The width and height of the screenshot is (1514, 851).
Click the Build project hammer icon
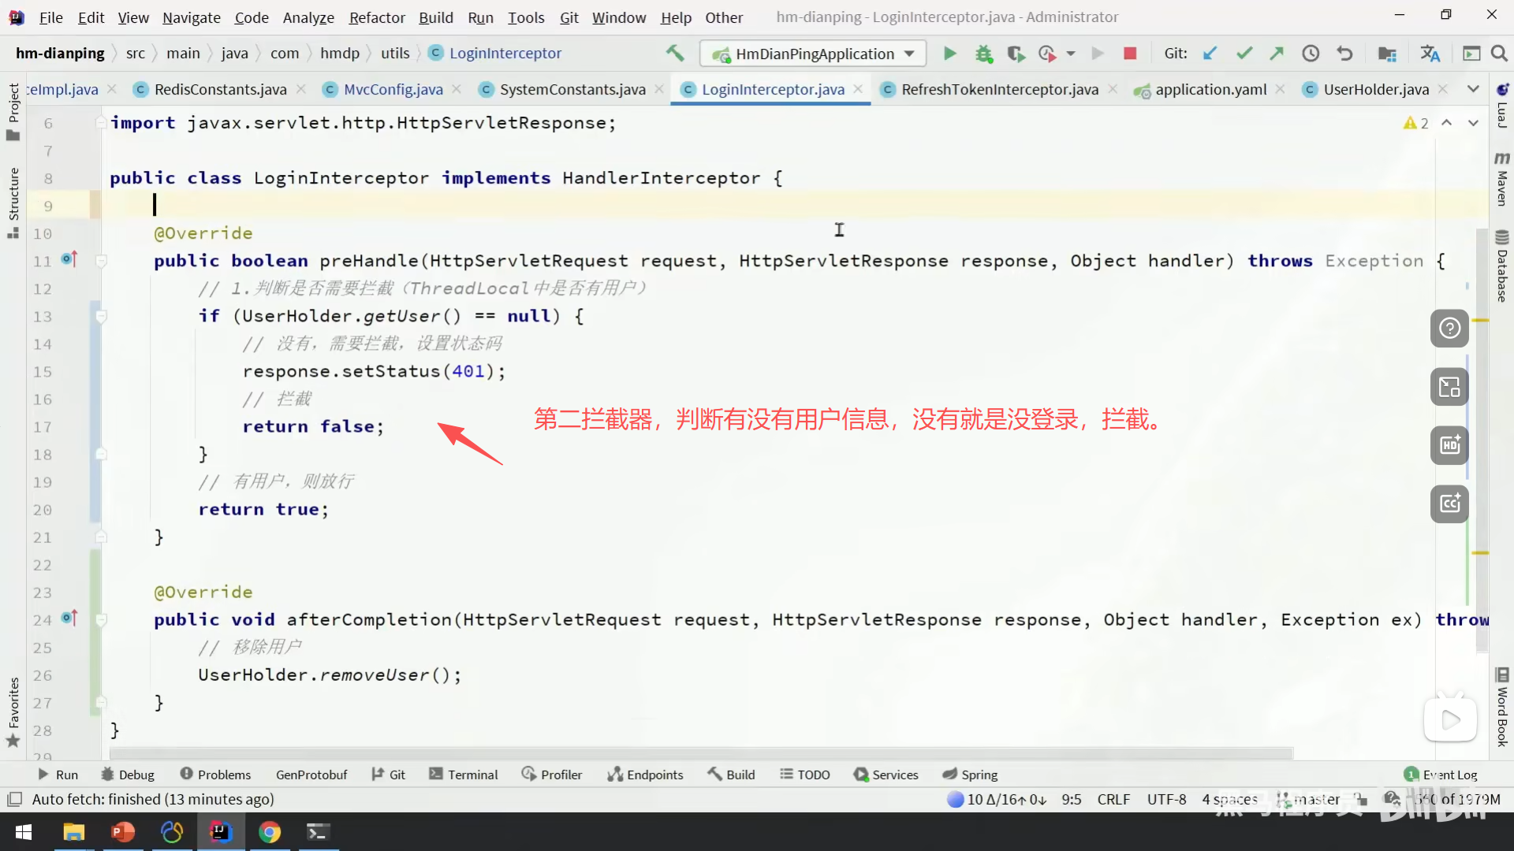[675, 54]
